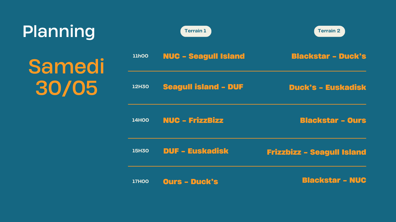Viewport: 396px width, 222px height.
Task: Select the 14H00 time slot label
Action: pos(140,120)
